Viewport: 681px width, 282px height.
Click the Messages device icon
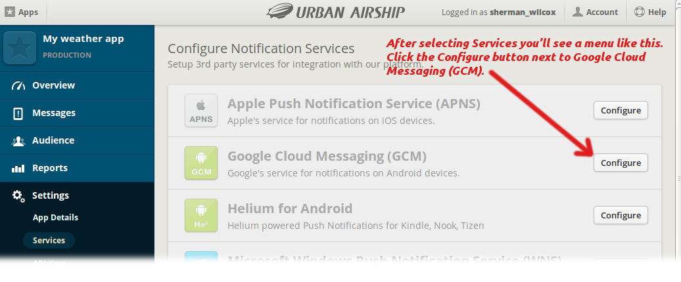point(18,113)
